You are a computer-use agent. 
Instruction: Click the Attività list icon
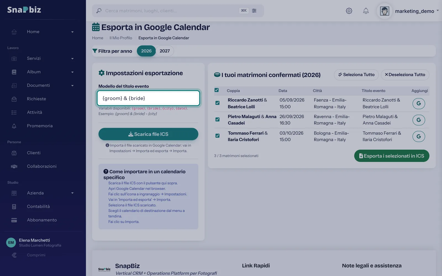[14, 112]
